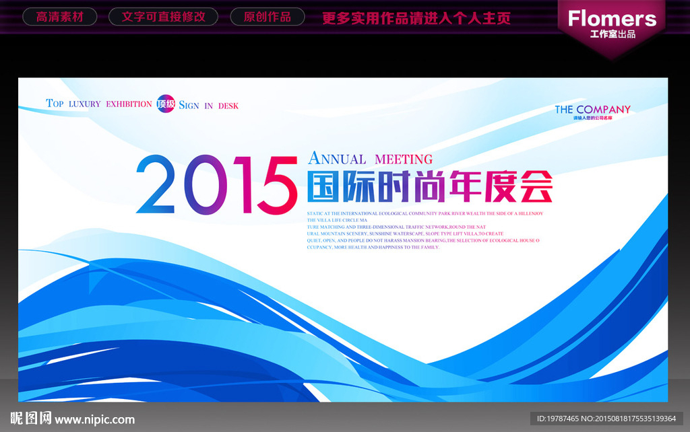690x432 pixels.
Task: Click the 昵图网 logo
Action: 31,418
